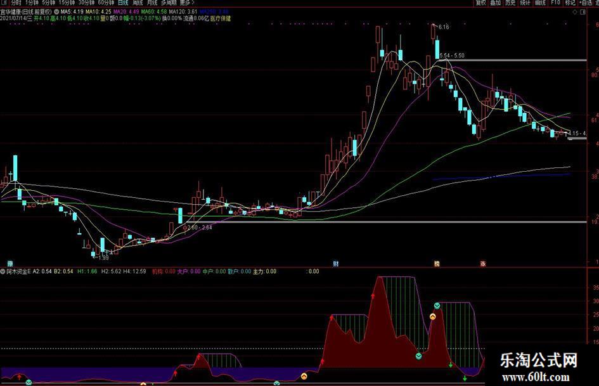Add stock with +自选 button

(586, 3)
